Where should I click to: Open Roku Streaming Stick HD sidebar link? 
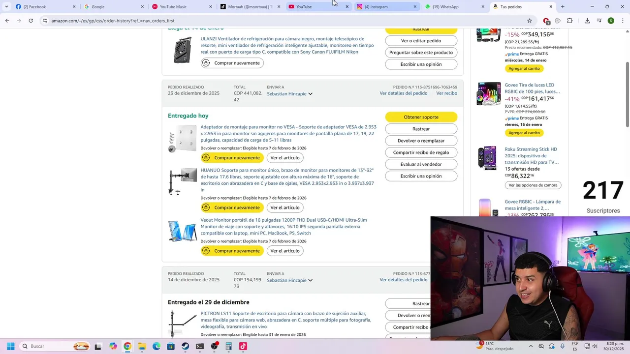pos(532,156)
